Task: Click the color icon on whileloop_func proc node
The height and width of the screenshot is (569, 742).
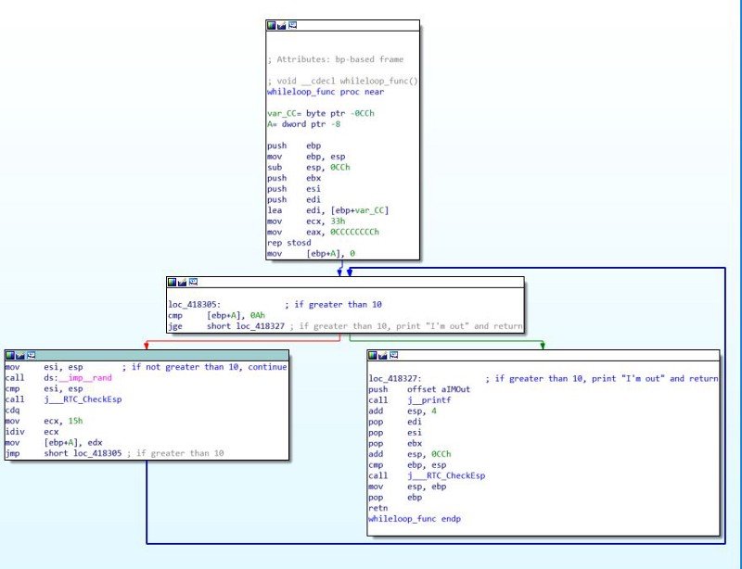Action: (x=271, y=26)
